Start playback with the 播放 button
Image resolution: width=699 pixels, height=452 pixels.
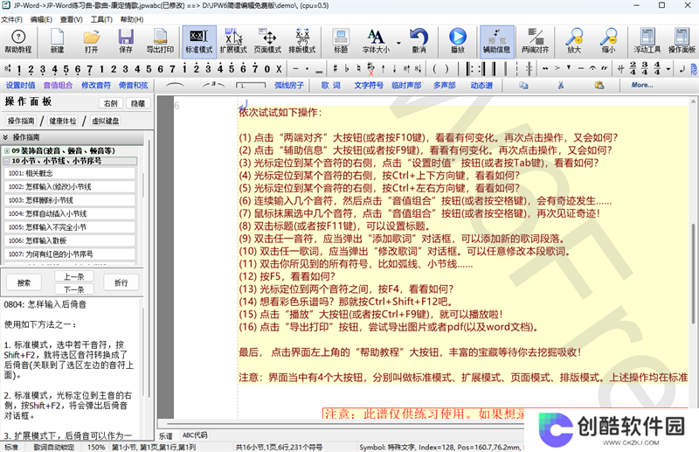tap(458, 41)
